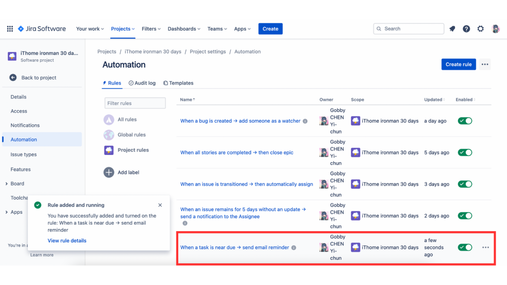Expand the Board section in sidebar
The height and width of the screenshot is (285, 507).
point(6,184)
